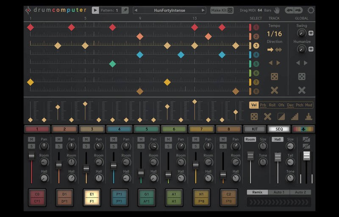The width and height of the screenshot is (339, 217).
Task: Set track direction to forward arrow
Action: 270,50
